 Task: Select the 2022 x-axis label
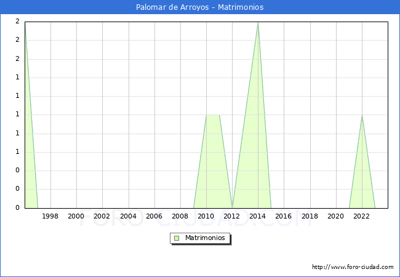(x=362, y=216)
